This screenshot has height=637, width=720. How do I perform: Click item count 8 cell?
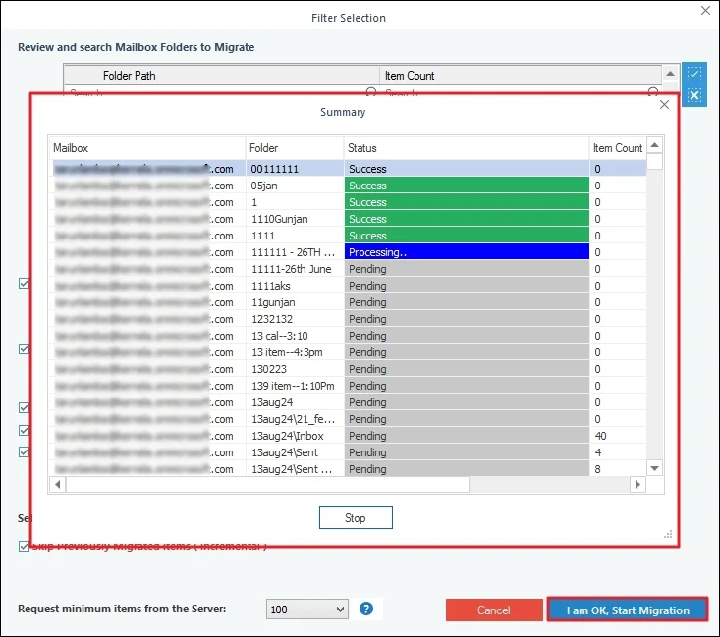point(618,469)
